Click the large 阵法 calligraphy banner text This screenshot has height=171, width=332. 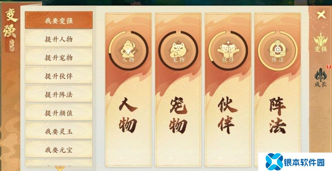[277, 116]
